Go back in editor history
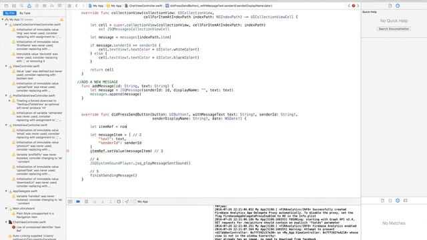The height and width of the screenshot is (240, 427). 77,6
